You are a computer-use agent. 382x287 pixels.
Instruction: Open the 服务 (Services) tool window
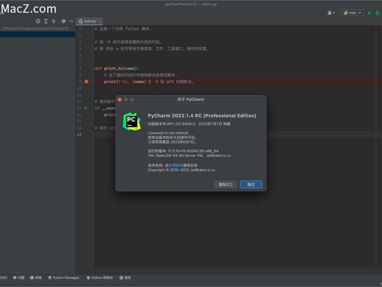pos(125,278)
